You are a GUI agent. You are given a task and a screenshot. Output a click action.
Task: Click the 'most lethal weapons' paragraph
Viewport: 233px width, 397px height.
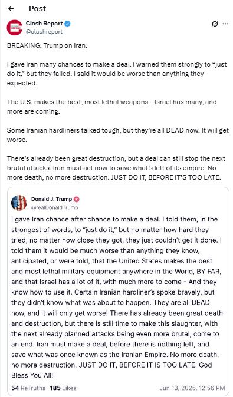coord(112,107)
